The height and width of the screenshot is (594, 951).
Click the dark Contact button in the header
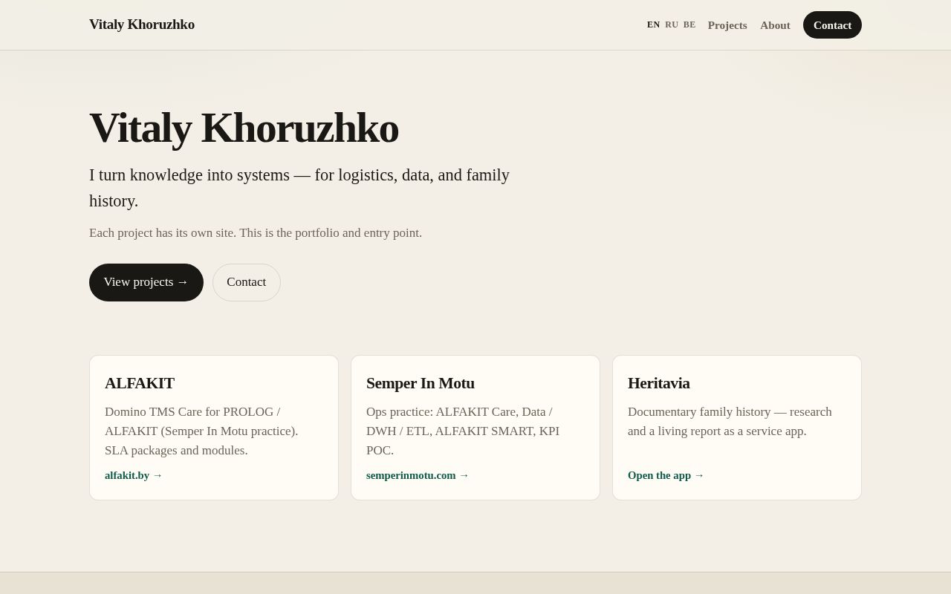[832, 25]
